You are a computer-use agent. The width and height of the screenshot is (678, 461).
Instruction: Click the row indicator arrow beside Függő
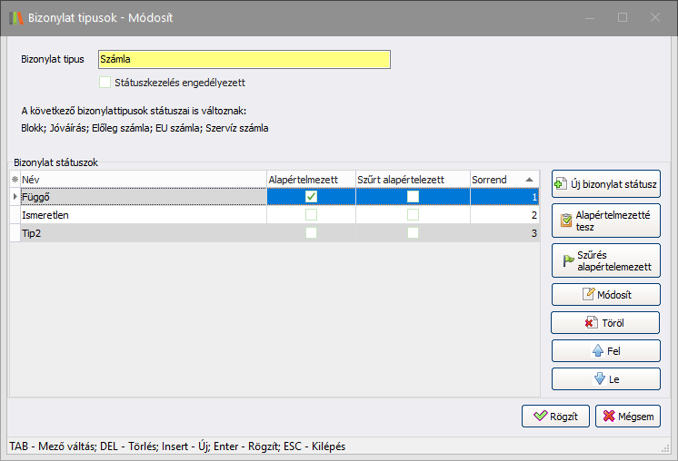14,197
